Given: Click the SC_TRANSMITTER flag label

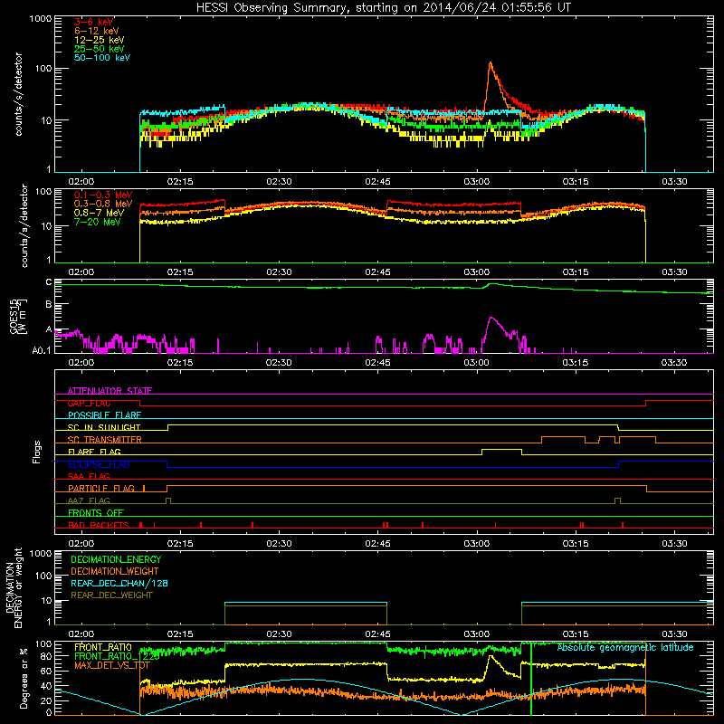Looking at the screenshot, I should click(x=104, y=440).
